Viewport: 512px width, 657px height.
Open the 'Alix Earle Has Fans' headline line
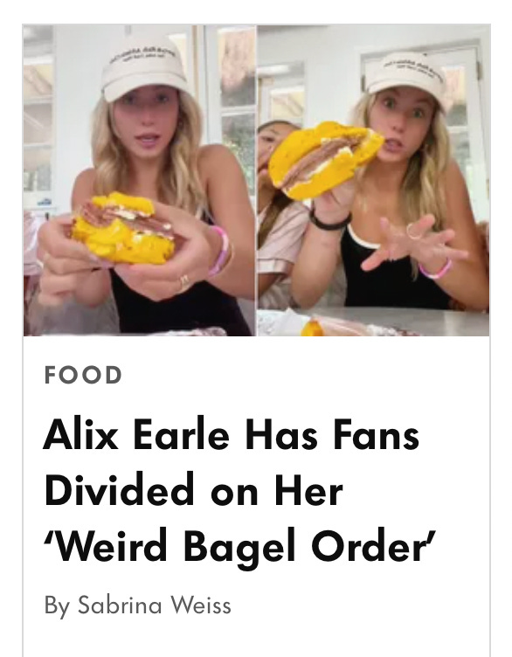tap(232, 434)
